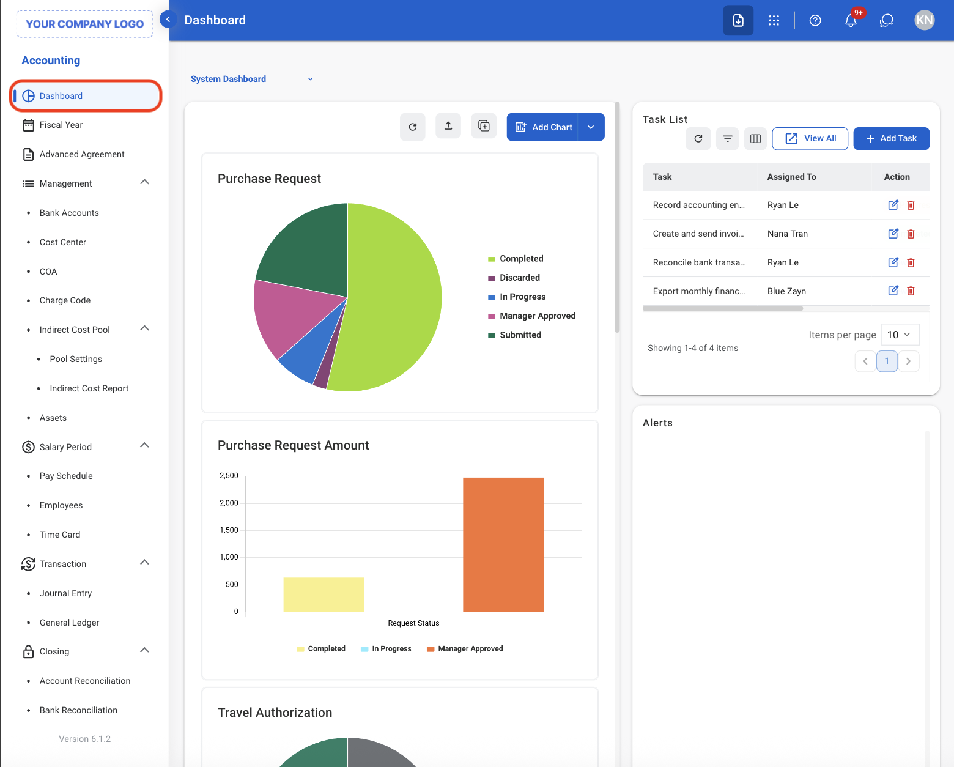
Task: Open Pool Settings
Action: coord(76,359)
